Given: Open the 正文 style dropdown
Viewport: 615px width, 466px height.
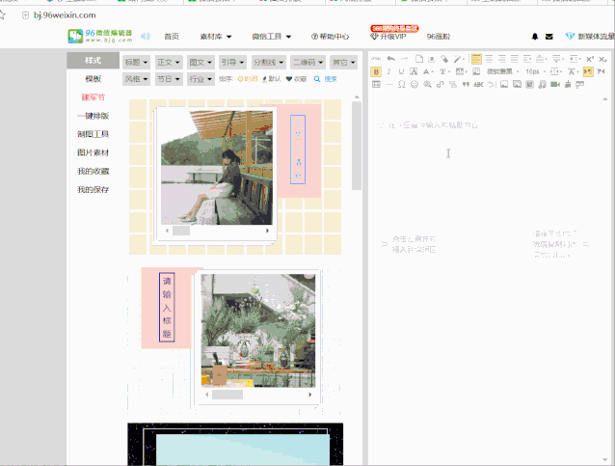Looking at the screenshot, I should pos(169,62).
